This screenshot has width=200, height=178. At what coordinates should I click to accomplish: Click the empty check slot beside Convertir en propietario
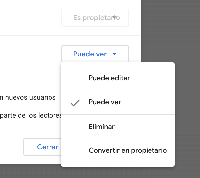(x=75, y=151)
